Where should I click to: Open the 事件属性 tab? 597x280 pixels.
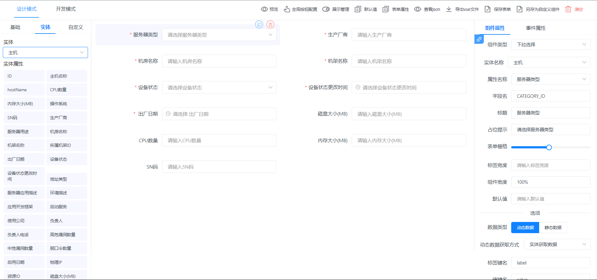[x=536, y=28]
